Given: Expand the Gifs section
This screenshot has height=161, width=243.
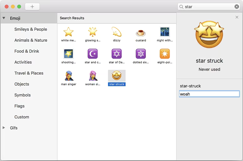Looking at the screenshot, I should (4, 128).
